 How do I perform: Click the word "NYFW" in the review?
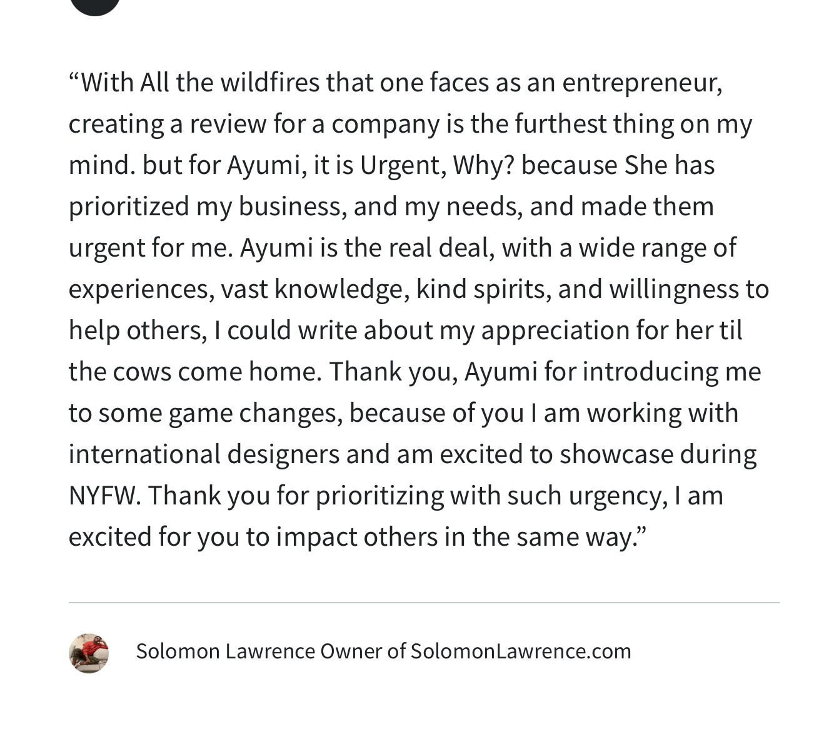click(x=103, y=496)
